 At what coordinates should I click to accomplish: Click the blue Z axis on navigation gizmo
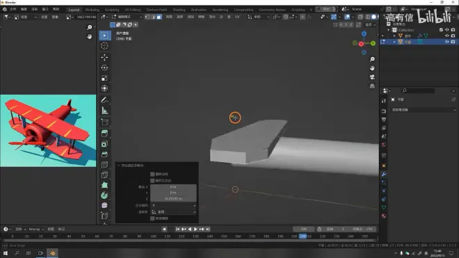pos(364,34)
